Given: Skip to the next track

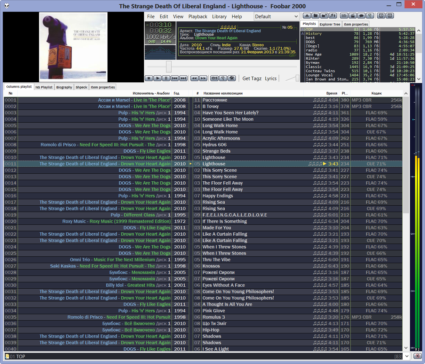Looking at the screenshot, I should pos(183,78).
